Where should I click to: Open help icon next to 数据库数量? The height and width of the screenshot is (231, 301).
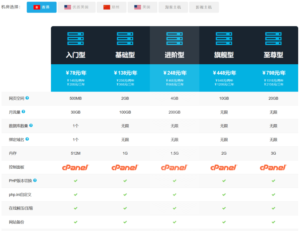point(31,125)
